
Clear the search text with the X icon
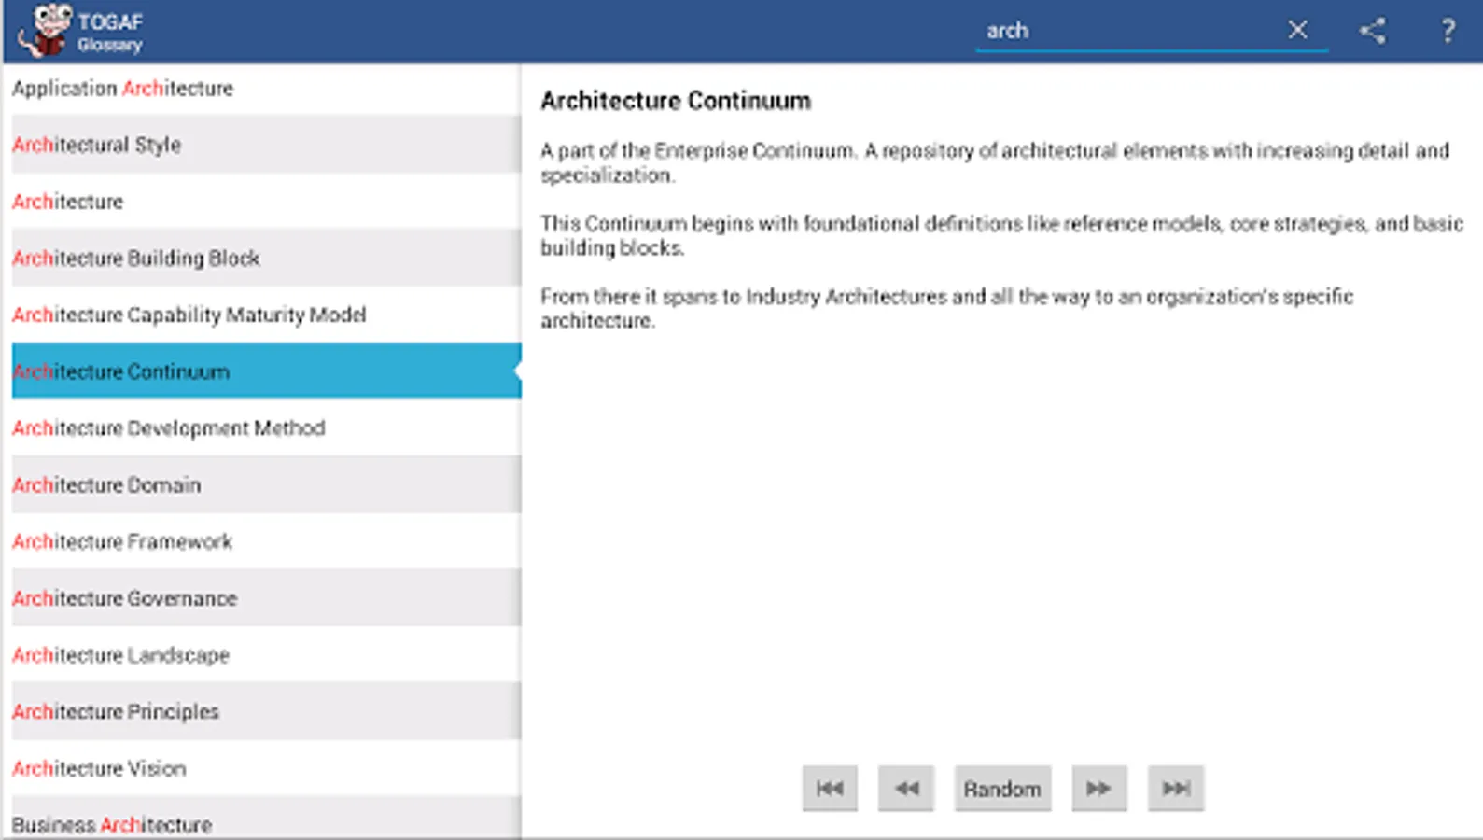1297,30
